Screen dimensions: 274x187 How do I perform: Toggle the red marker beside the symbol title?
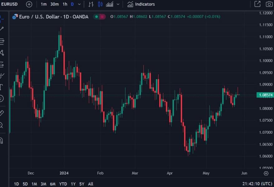click(x=102, y=17)
